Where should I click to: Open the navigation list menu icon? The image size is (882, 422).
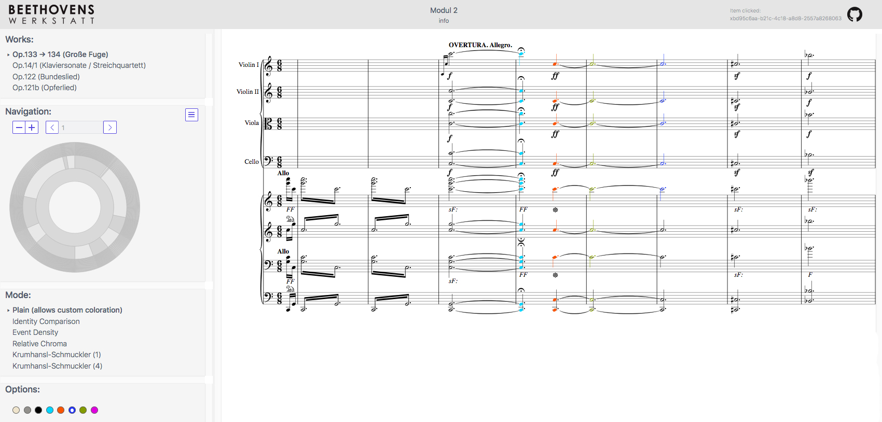pos(191,115)
